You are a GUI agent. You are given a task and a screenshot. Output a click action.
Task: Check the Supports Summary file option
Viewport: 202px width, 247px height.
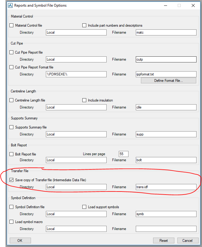[x=12, y=127]
